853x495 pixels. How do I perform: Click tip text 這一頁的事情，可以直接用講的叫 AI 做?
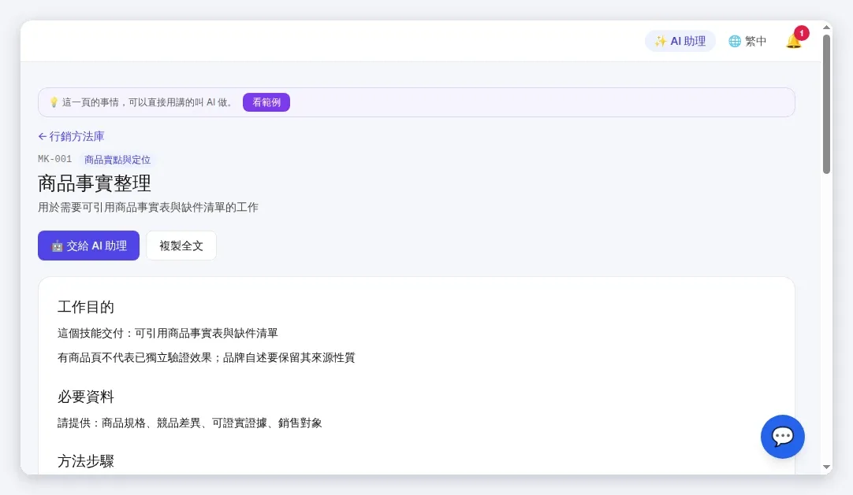point(147,102)
